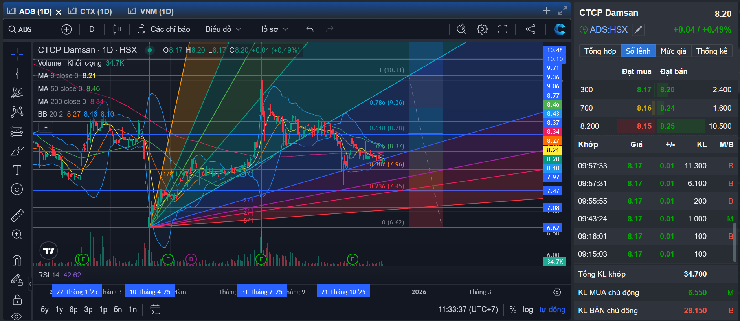The width and height of the screenshot is (740, 321).
Task: Set the time range to 1y
Action: pos(59,310)
